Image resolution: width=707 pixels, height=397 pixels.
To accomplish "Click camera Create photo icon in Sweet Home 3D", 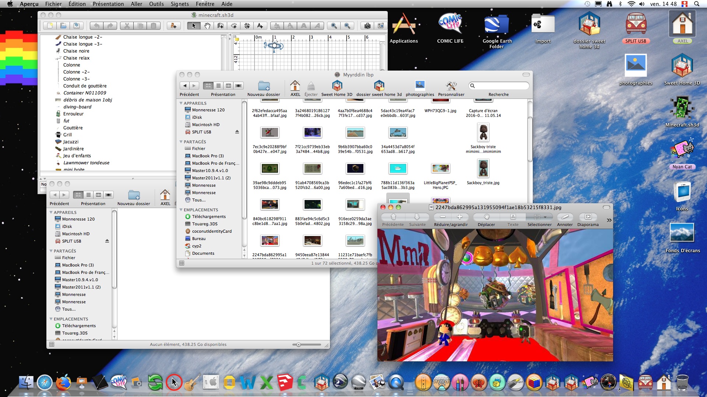I will [x=367, y=26].
